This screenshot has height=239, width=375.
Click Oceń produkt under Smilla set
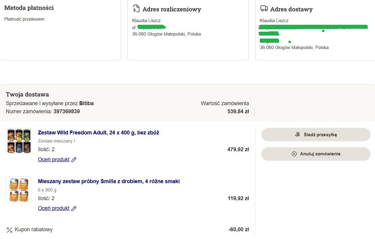click(x=54, y=208)
